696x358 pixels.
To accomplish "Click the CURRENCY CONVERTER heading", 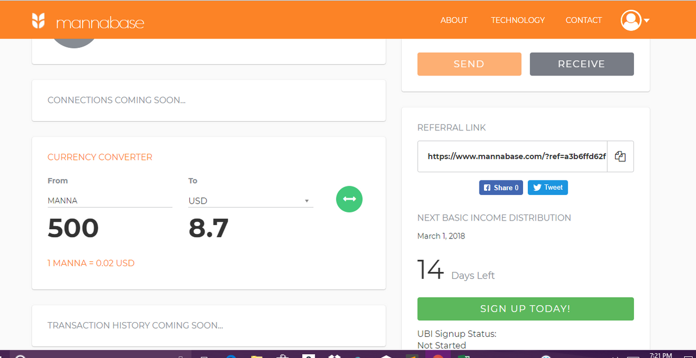I will coord(100,157).
